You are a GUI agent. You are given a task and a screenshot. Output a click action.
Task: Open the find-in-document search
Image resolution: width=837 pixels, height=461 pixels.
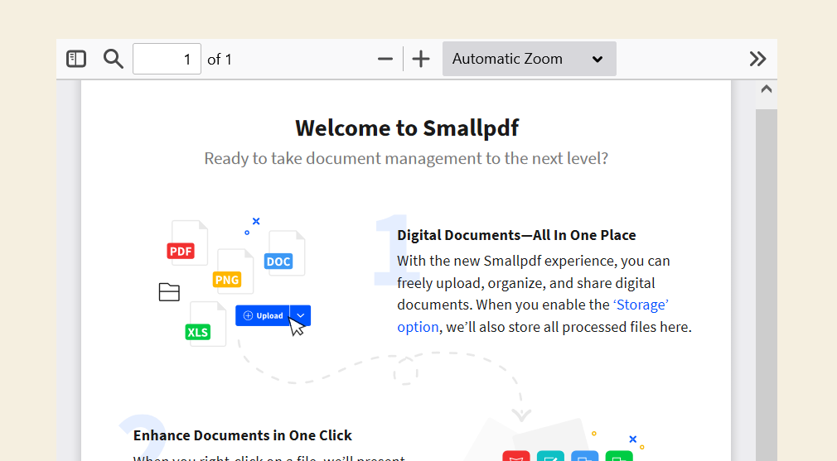(x=113, y=59)
